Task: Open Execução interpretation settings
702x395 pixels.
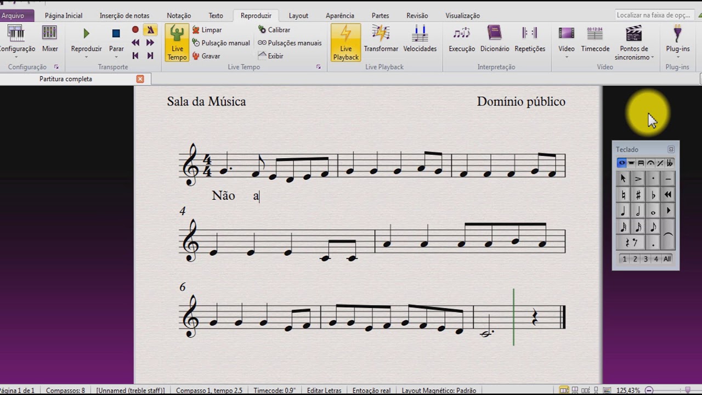Action: (x=462, y=39)
